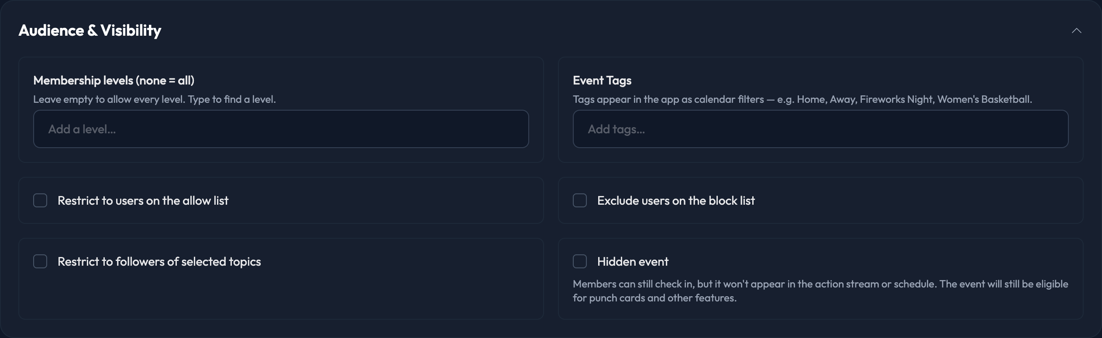
Task: Click the 'Leave empty to allow every level' hint
Action: pyautogui.click(x=155, y=99)
